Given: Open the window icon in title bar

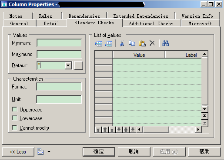Looking at the screenshot, I should tap(4, 4).
